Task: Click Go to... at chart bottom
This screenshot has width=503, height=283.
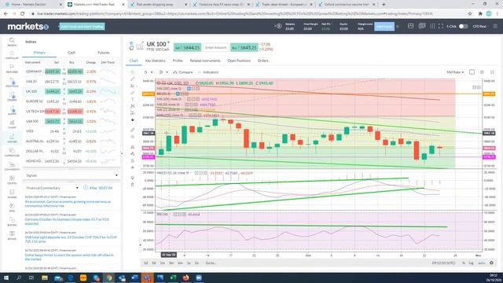Action: (x=211, y=263)
